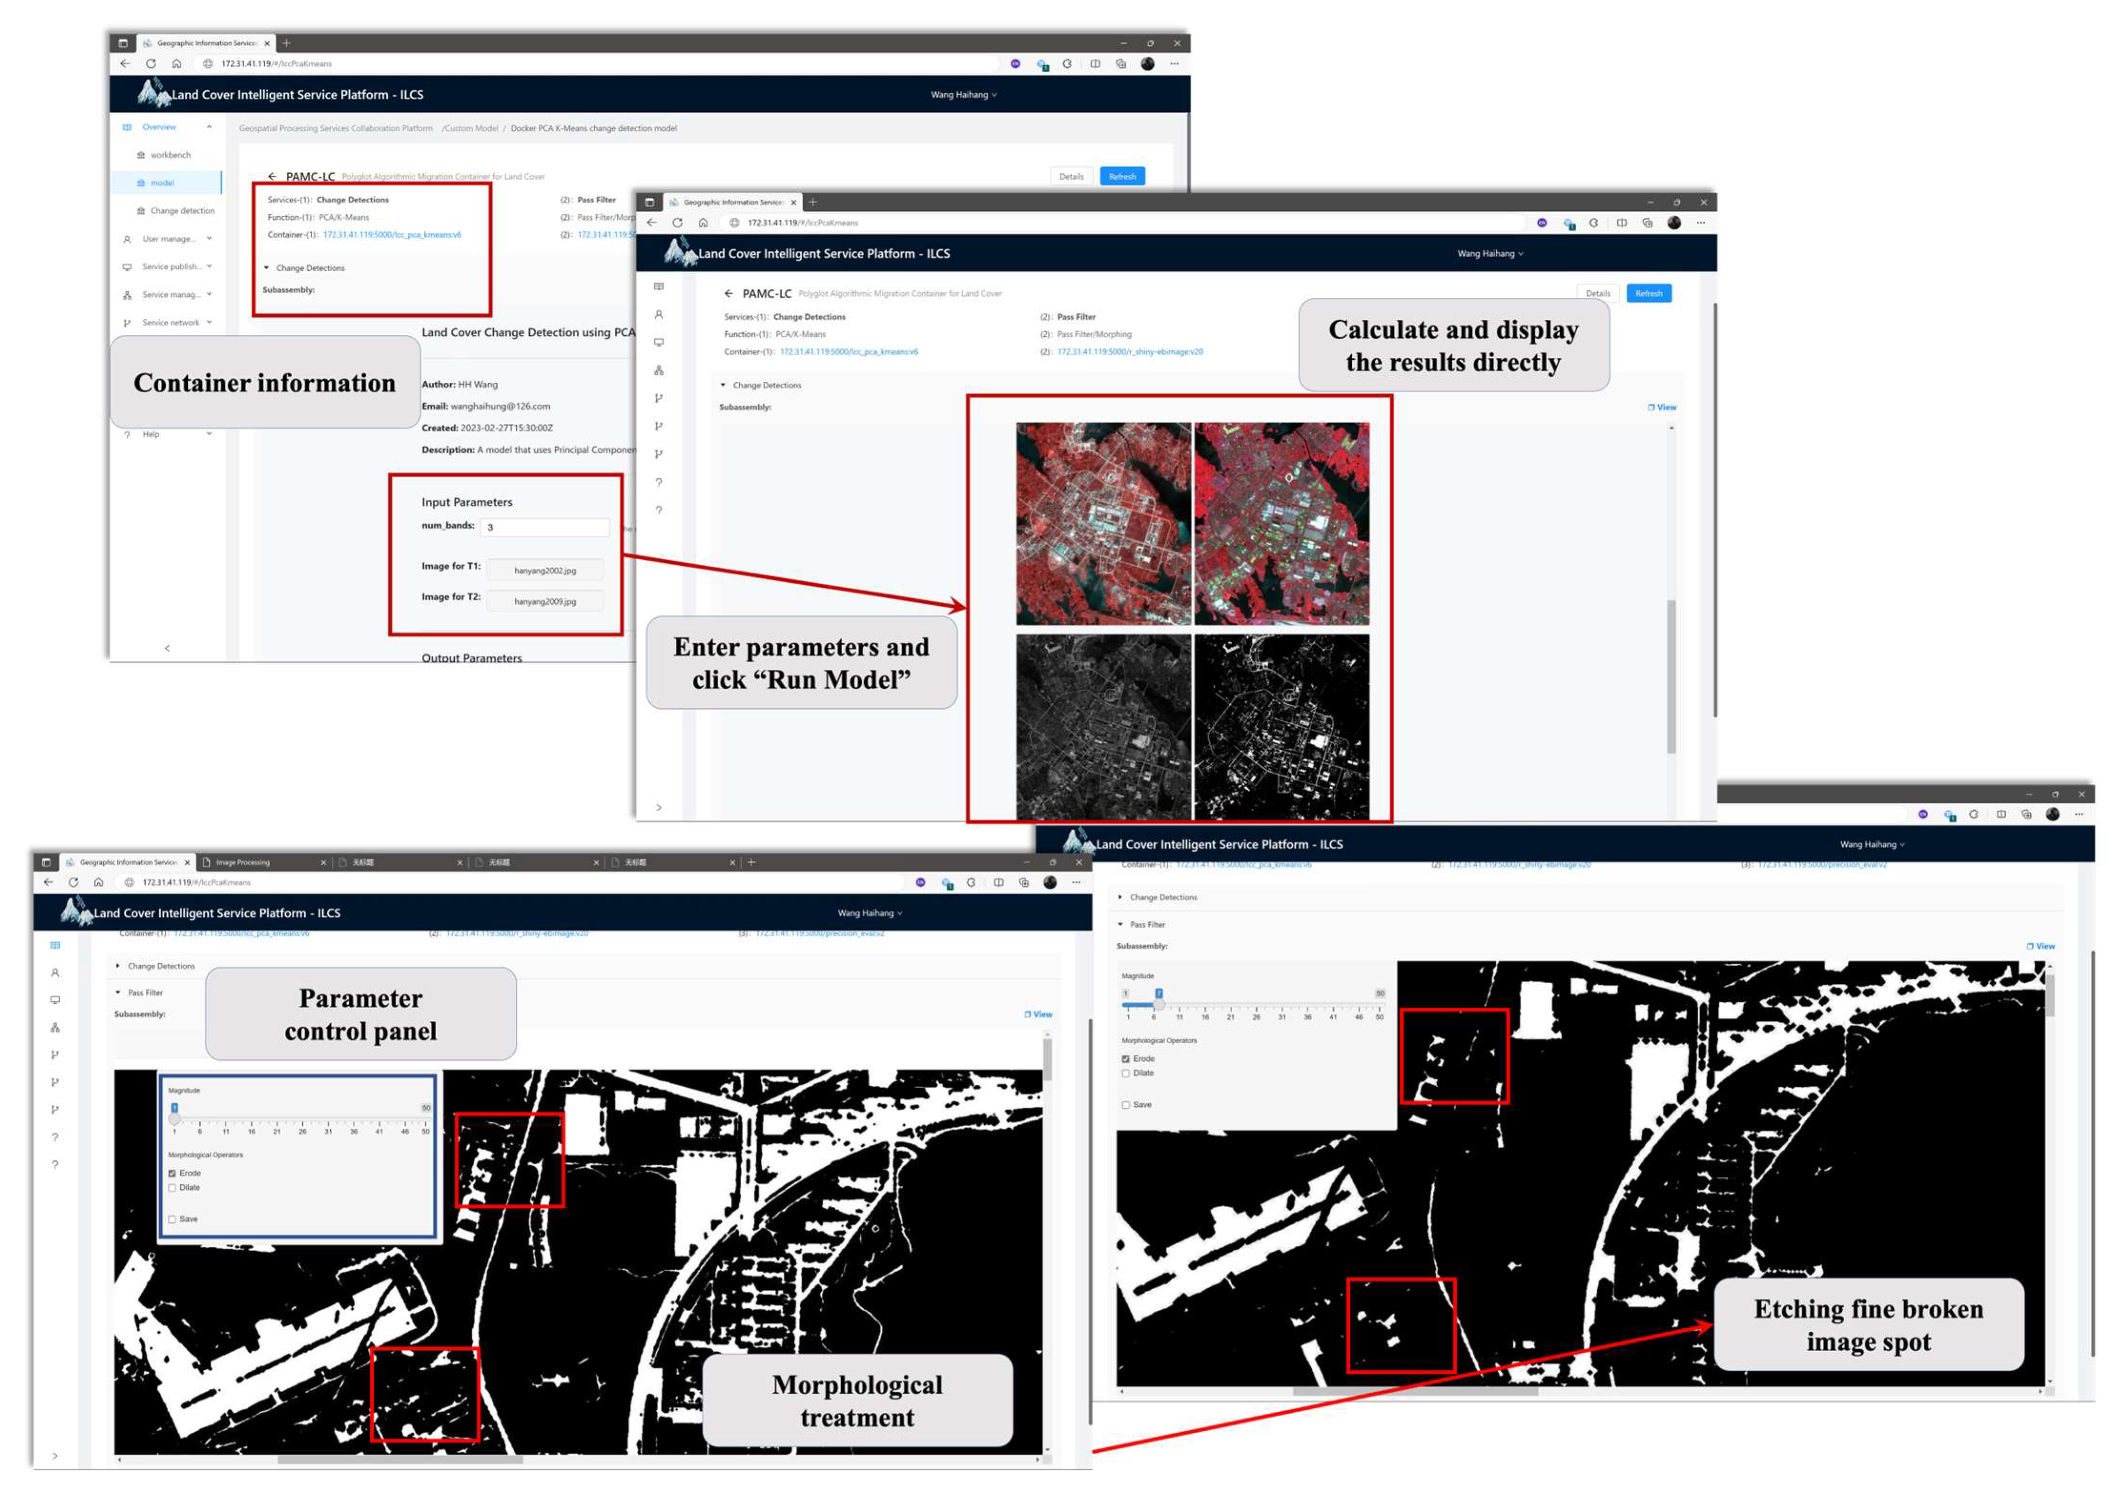Click the Service network branch icon

tap(126, 323)
